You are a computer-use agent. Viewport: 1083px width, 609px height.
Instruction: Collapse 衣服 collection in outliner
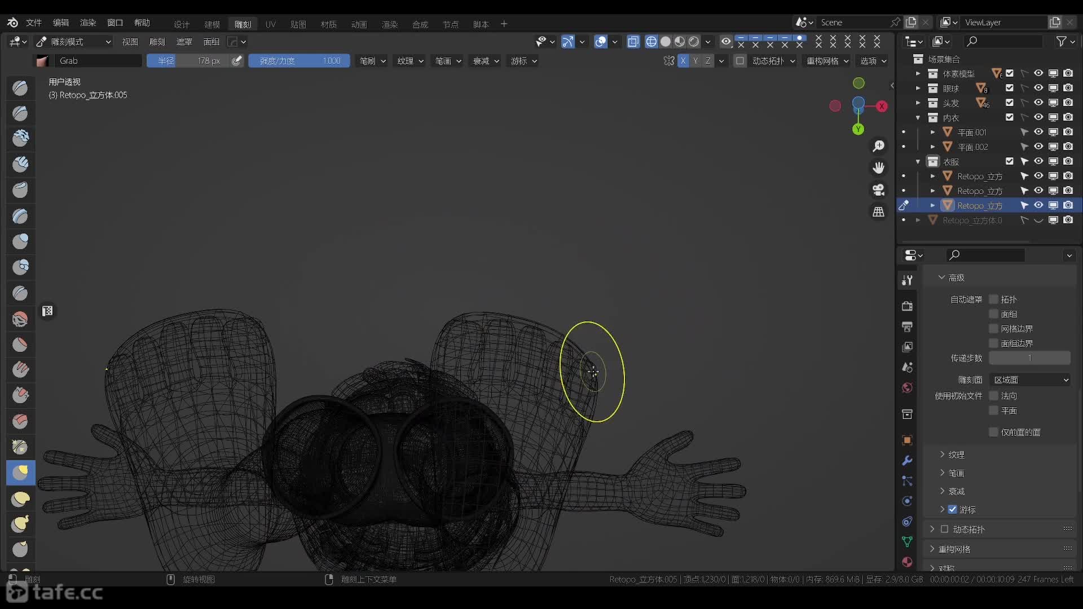(918, 162)
